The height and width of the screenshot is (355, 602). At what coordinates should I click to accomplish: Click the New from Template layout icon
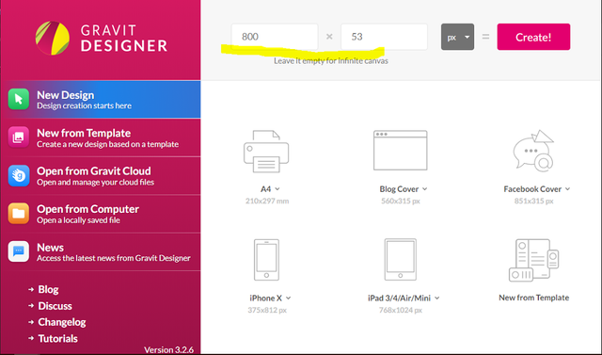click(533, 260)
